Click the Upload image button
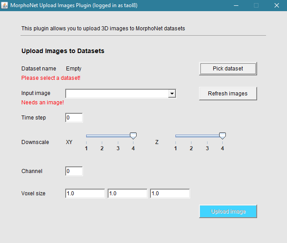 pyautogui.click(x=228, y=211)
